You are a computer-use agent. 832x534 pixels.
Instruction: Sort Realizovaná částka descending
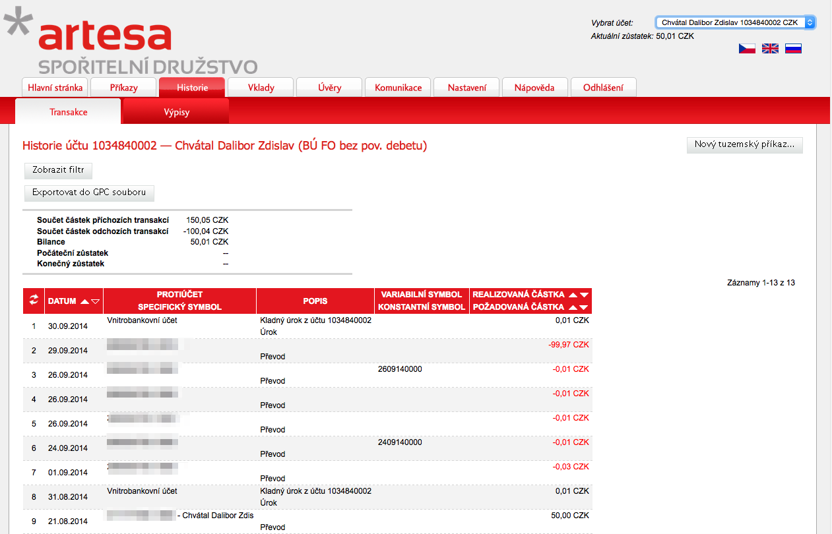tap(584, 295)
